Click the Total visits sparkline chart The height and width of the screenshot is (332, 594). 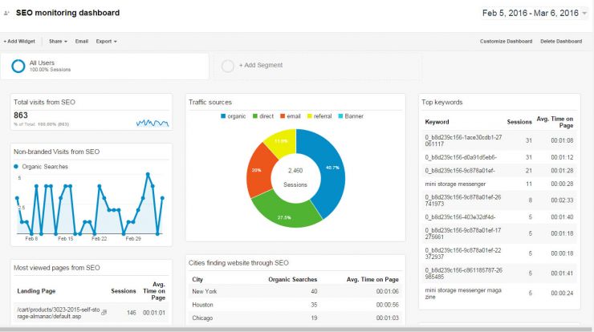pos(153,123)
